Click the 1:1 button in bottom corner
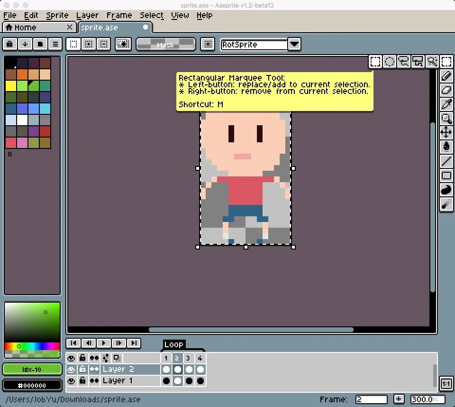Viewport: 455px width, 407px height. point(446,383)
